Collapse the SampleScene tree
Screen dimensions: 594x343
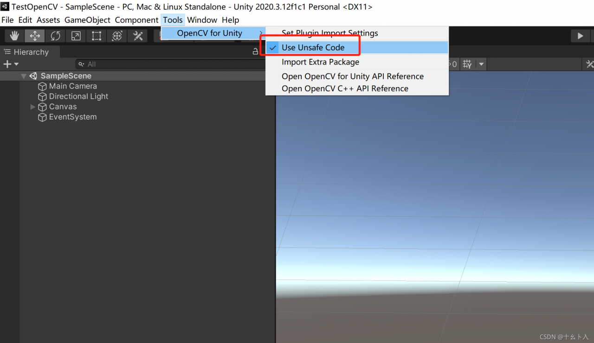click(24, 76)
